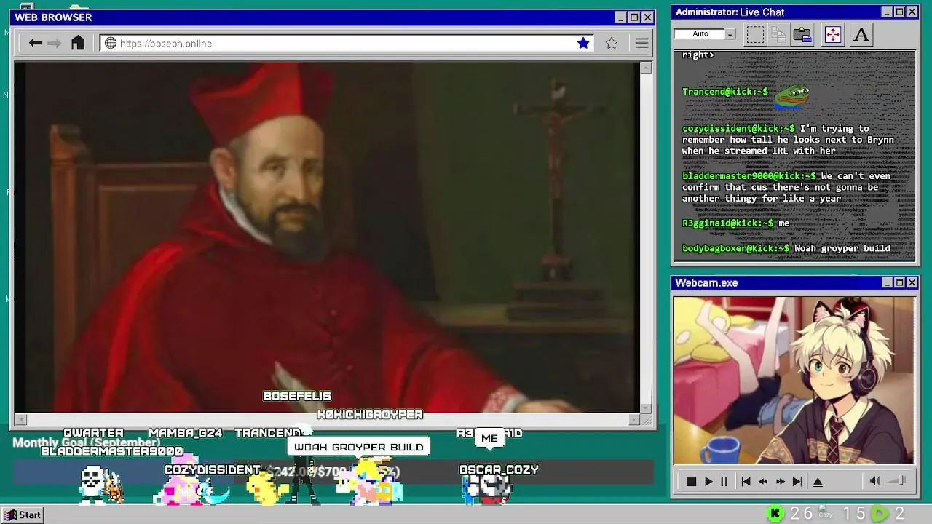Click the WOAH GROYPER BUILD speech bubble

point(359,447)
